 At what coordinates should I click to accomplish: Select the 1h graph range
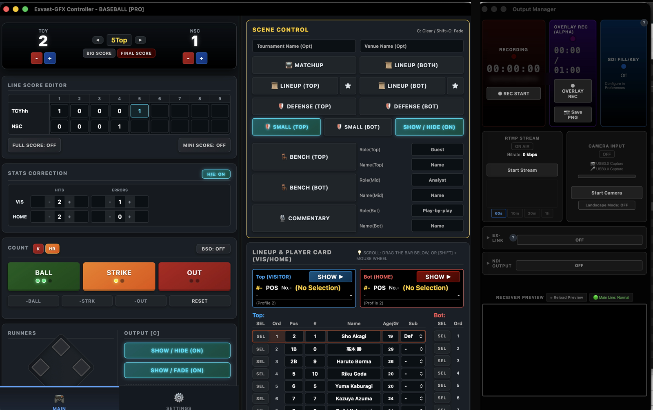(547, 213)
